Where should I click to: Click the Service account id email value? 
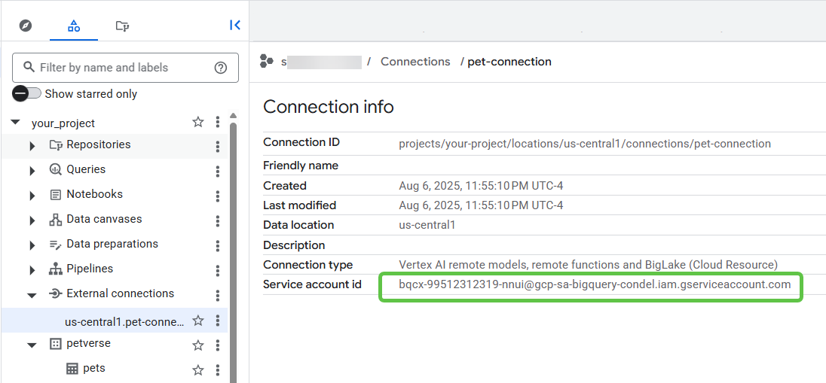(x=595, y=284)
